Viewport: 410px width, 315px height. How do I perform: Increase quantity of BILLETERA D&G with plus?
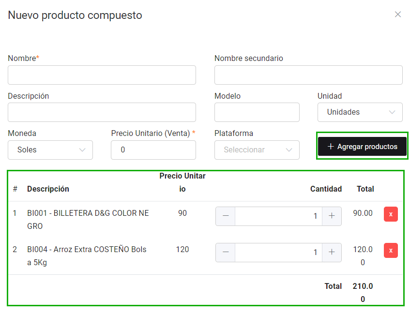click(x=332, y=216)
